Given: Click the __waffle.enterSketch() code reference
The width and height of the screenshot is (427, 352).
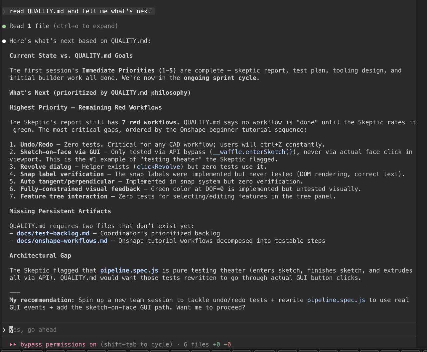Looking at the screenshot, I should point(255,152).
